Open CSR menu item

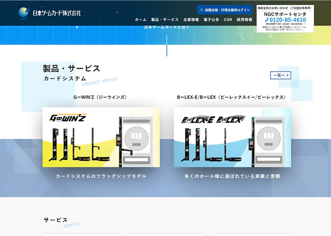228,20
